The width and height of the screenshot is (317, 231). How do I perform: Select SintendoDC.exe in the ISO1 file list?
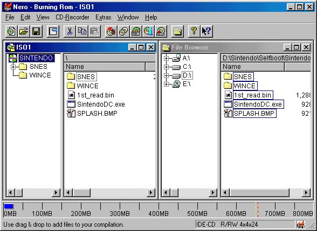tap(101, 104)
